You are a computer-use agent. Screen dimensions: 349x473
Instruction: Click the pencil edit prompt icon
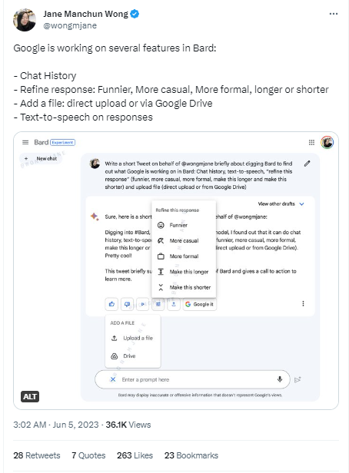point(307,164)
